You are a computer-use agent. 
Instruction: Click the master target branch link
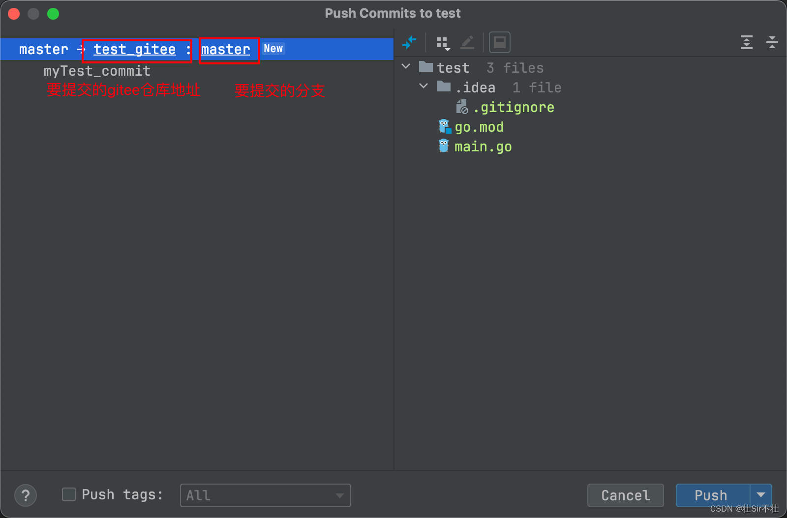(225, 49)
